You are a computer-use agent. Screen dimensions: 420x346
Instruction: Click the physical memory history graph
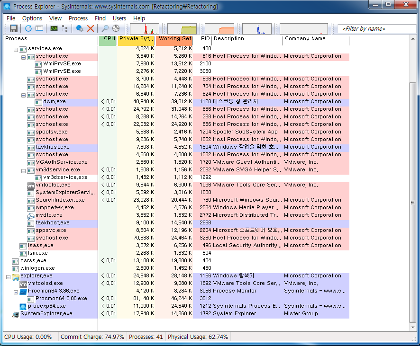tap(219, 29)
